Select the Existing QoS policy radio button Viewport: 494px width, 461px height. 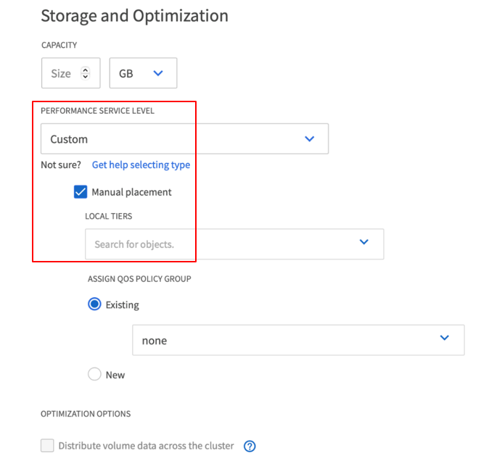(94, 304)
